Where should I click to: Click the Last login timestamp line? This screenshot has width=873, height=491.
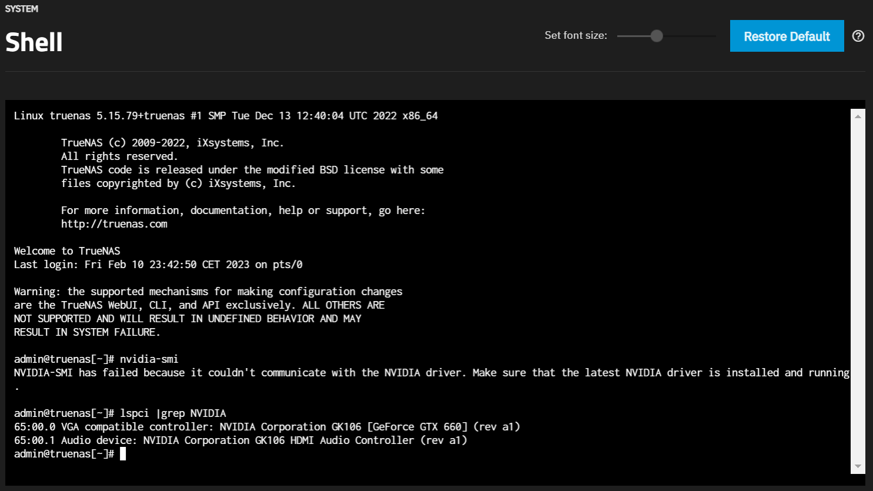tap(158, 265)
